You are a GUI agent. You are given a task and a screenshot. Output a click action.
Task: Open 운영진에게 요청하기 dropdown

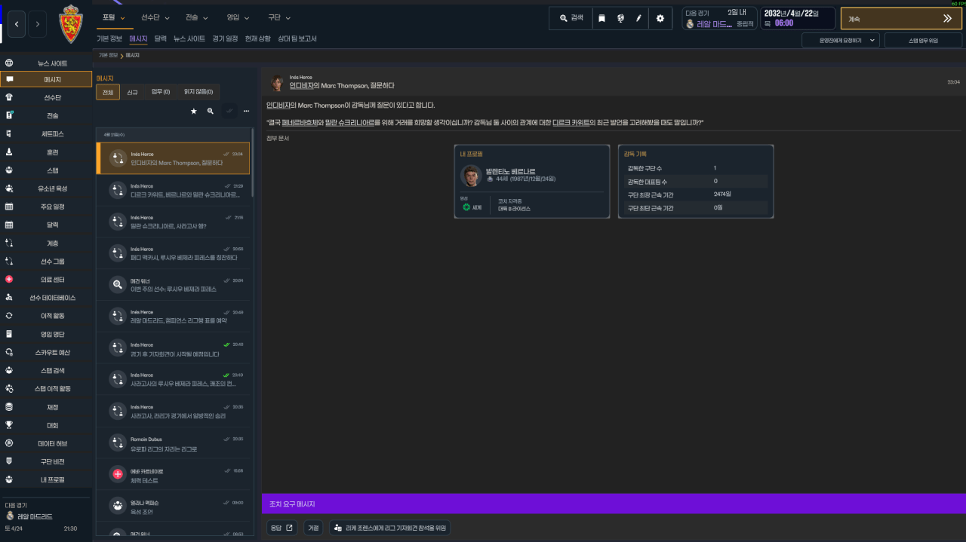coord(841,40)
